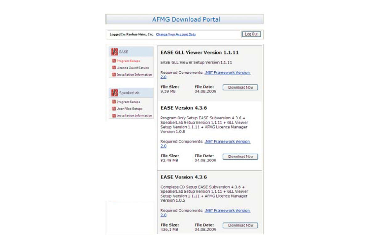Open User Files Setups

coord(129,109)
